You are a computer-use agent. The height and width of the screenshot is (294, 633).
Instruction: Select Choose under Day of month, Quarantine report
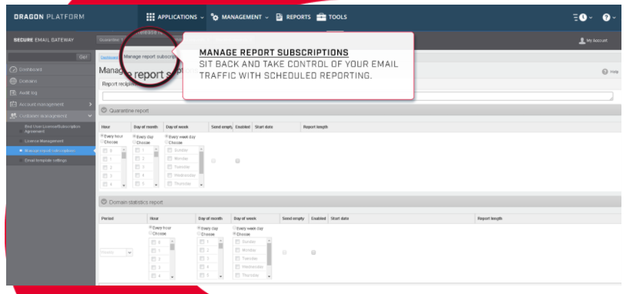point(135,142)
